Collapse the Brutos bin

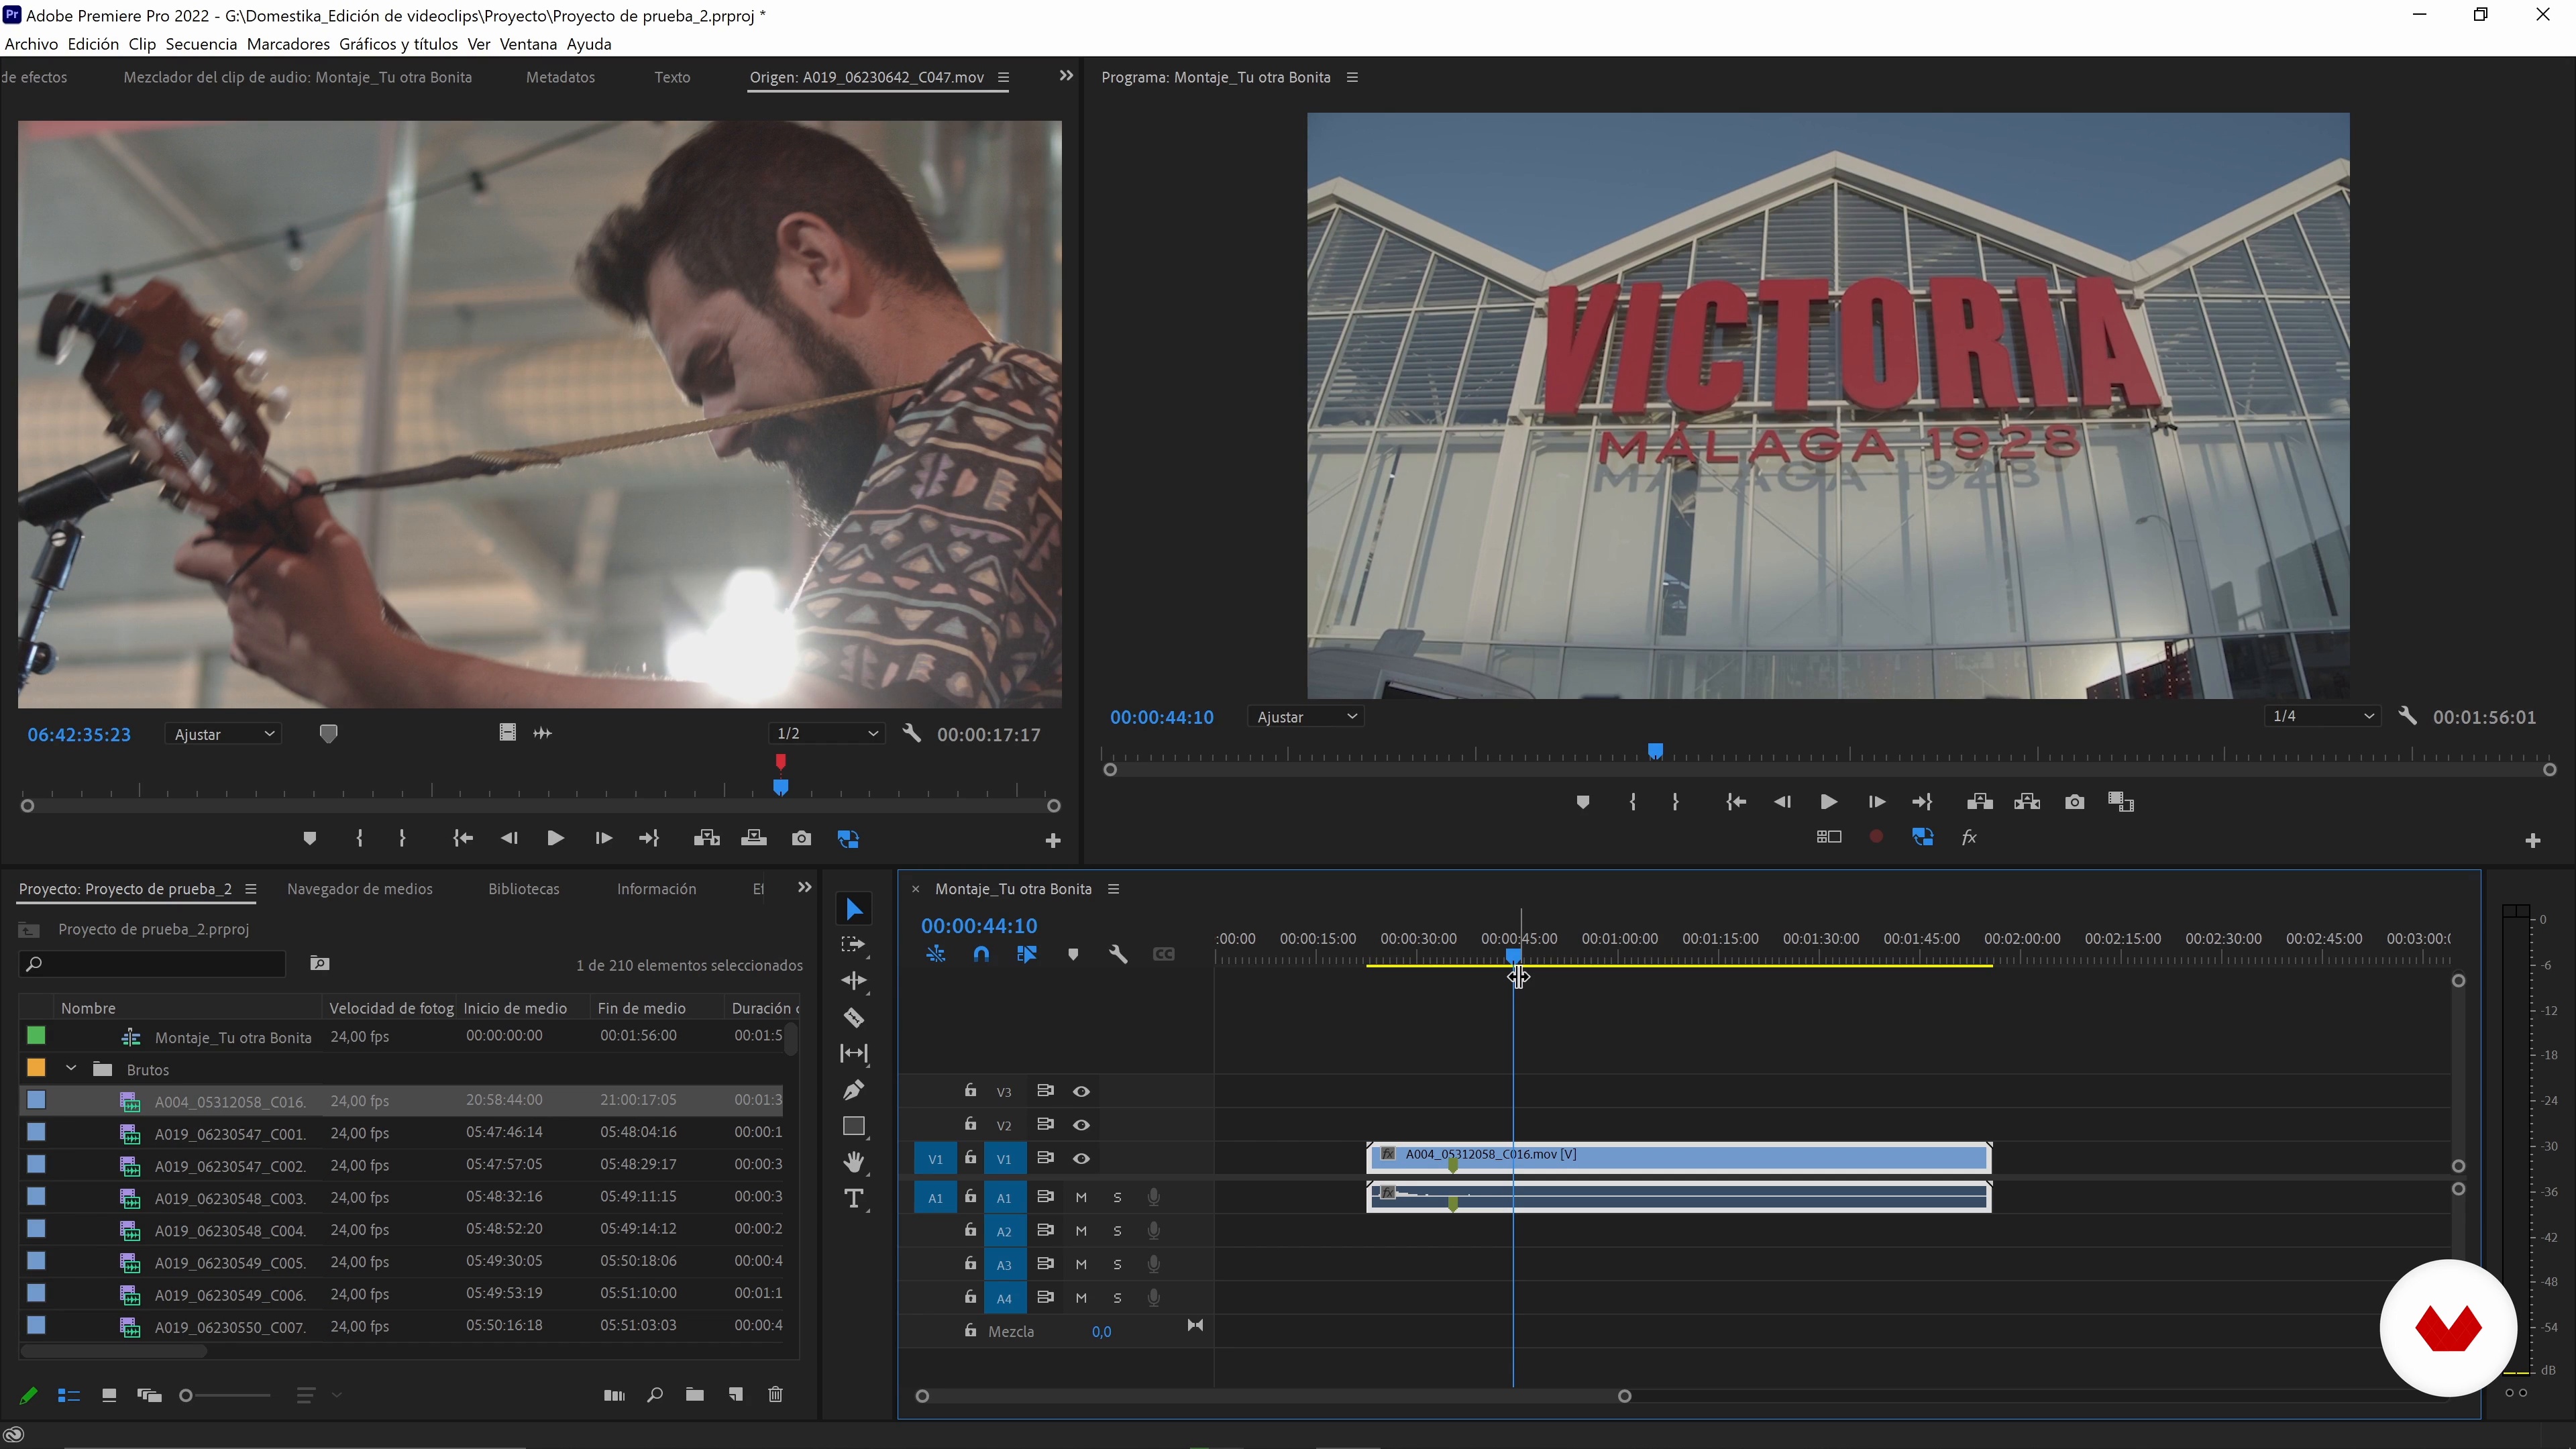[71, 1069]
